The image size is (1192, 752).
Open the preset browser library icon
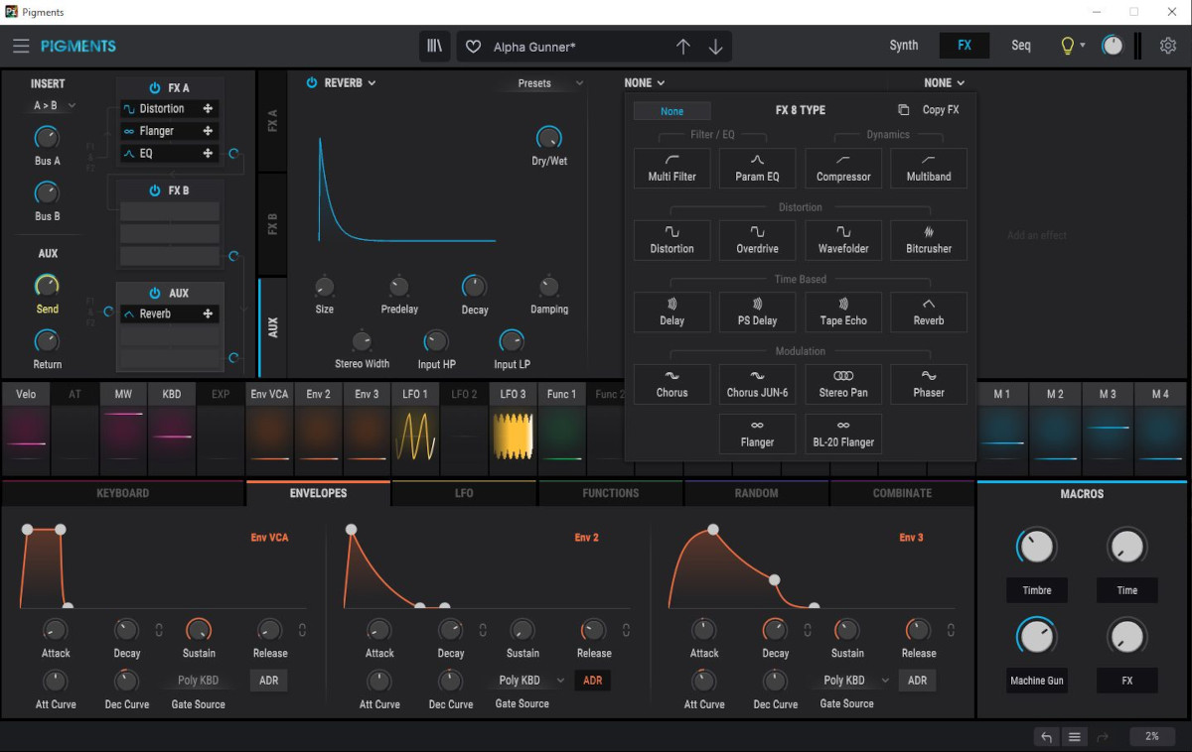435,47
